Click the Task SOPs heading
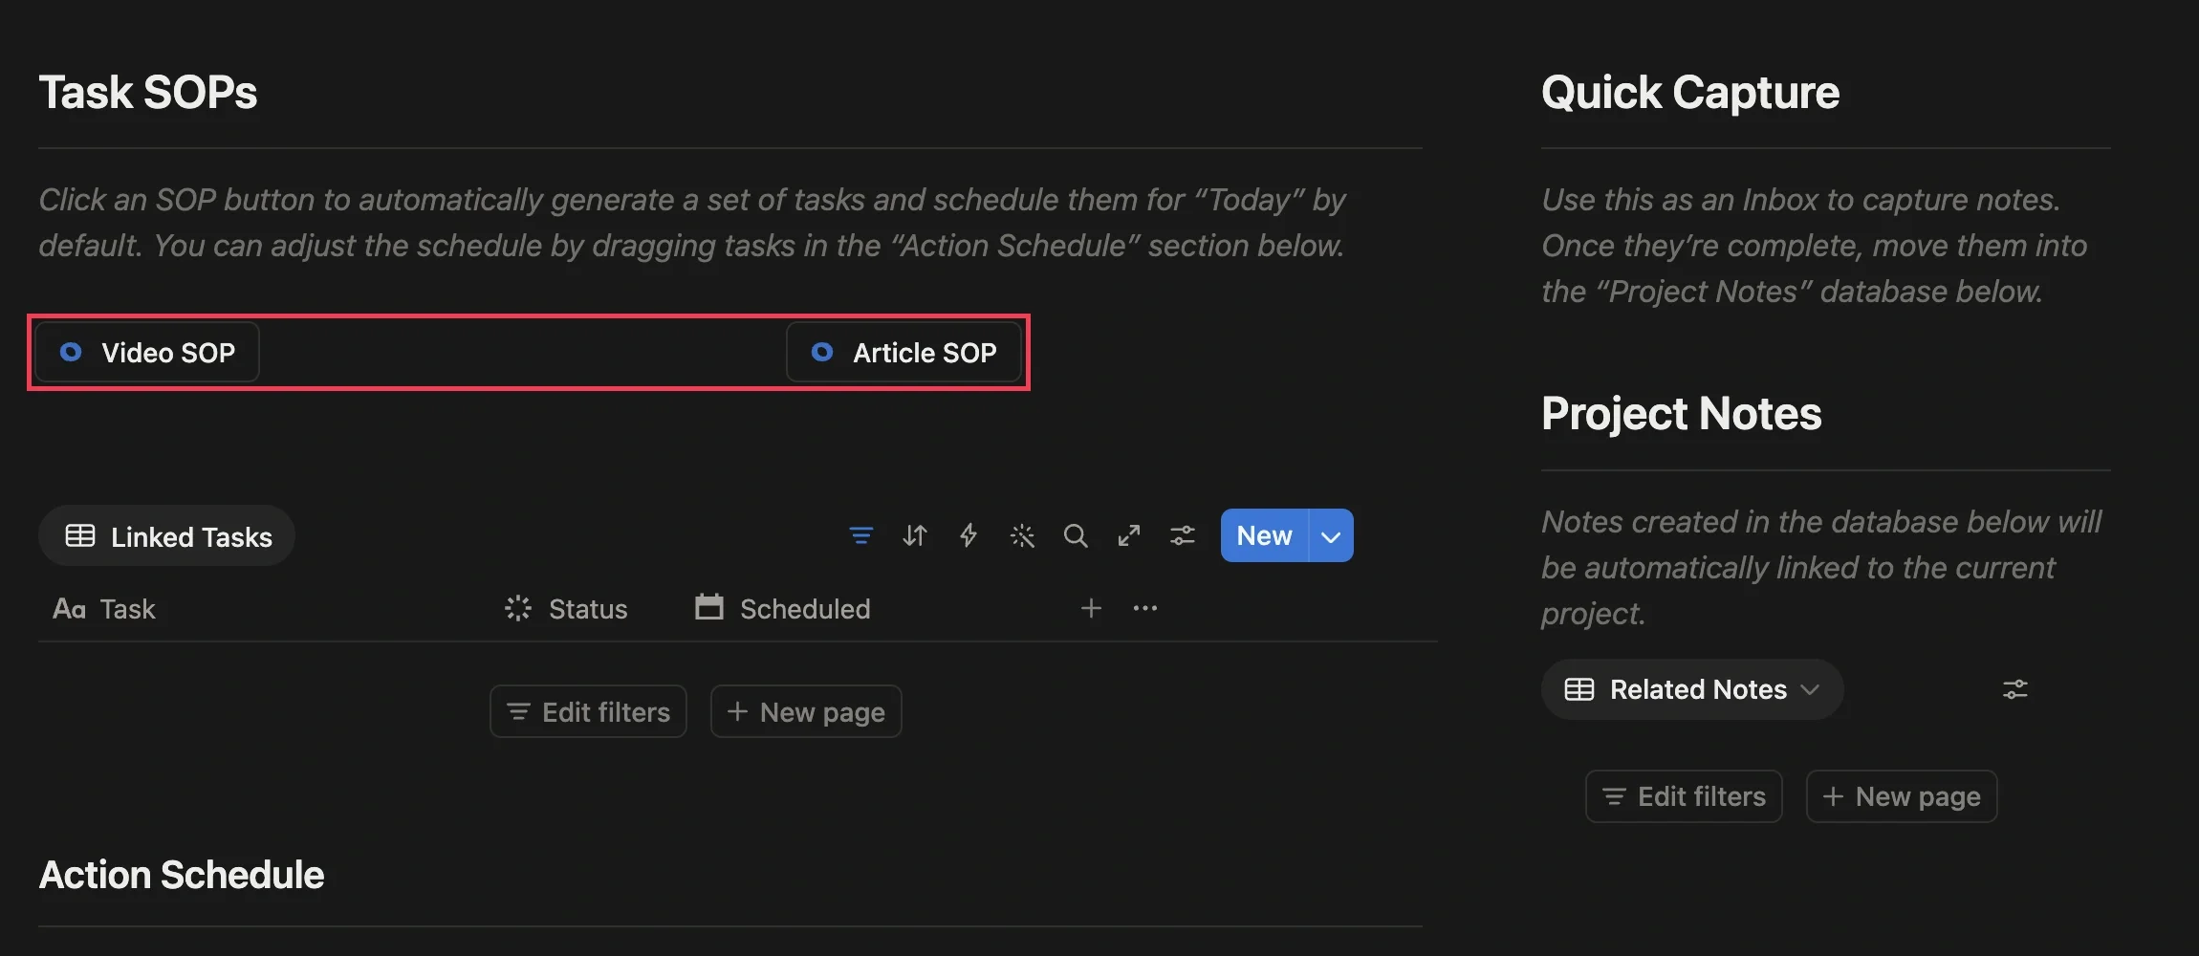This screenshot has height=956, width=2199. click(148, 93)
